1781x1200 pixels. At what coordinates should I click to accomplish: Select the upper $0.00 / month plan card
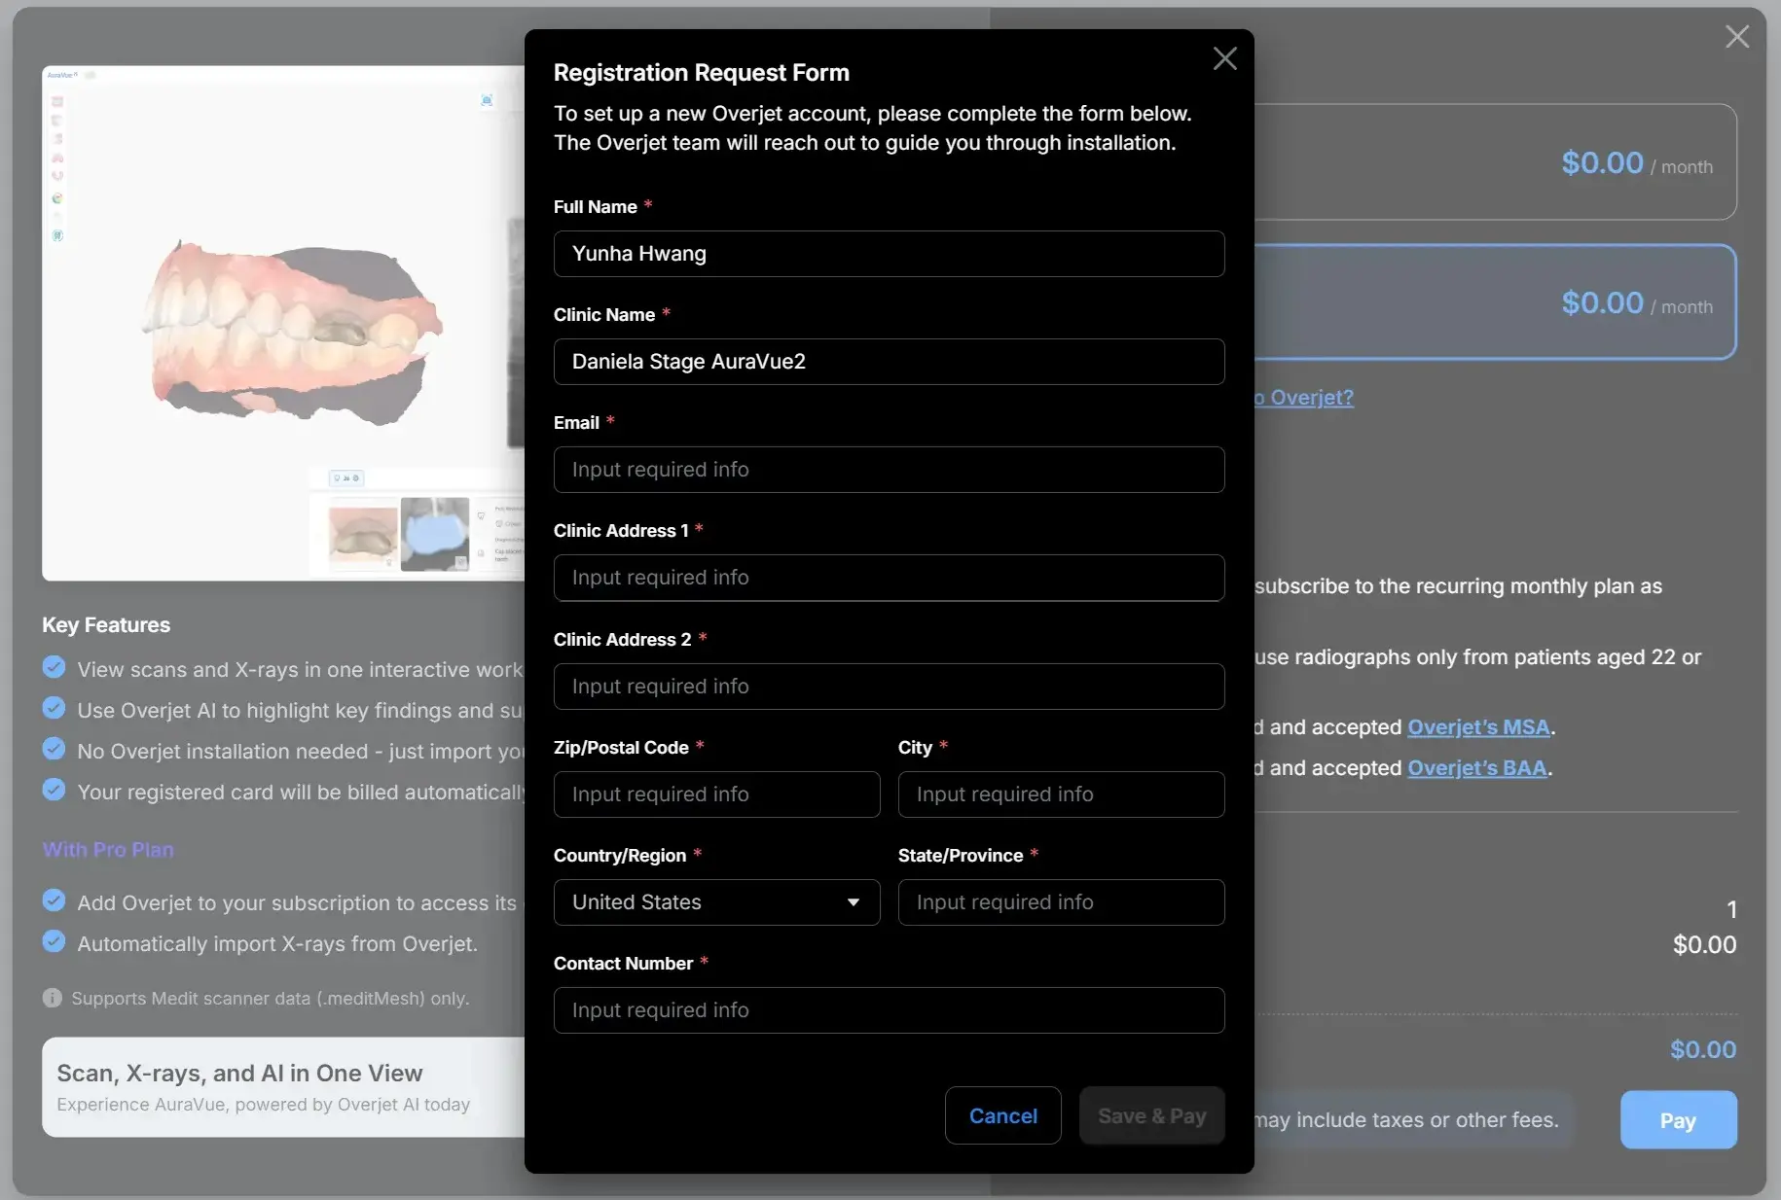coord(1495,162)
